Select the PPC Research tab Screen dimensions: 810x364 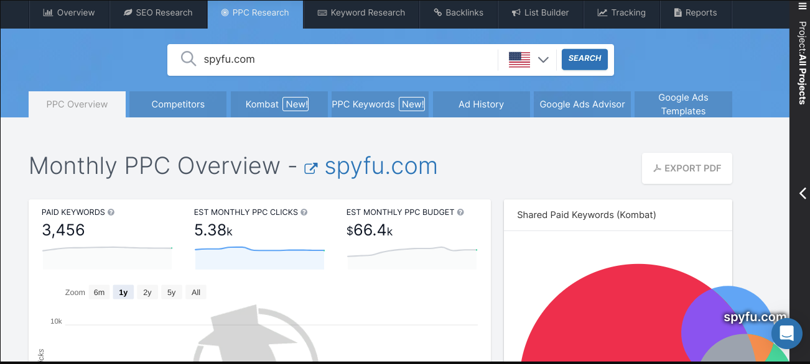tap(255, 13)
